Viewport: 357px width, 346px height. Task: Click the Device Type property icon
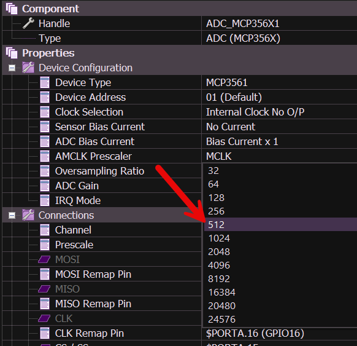point(45,82)
